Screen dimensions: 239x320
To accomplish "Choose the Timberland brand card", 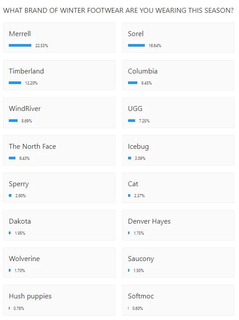I will click(59, 75).
